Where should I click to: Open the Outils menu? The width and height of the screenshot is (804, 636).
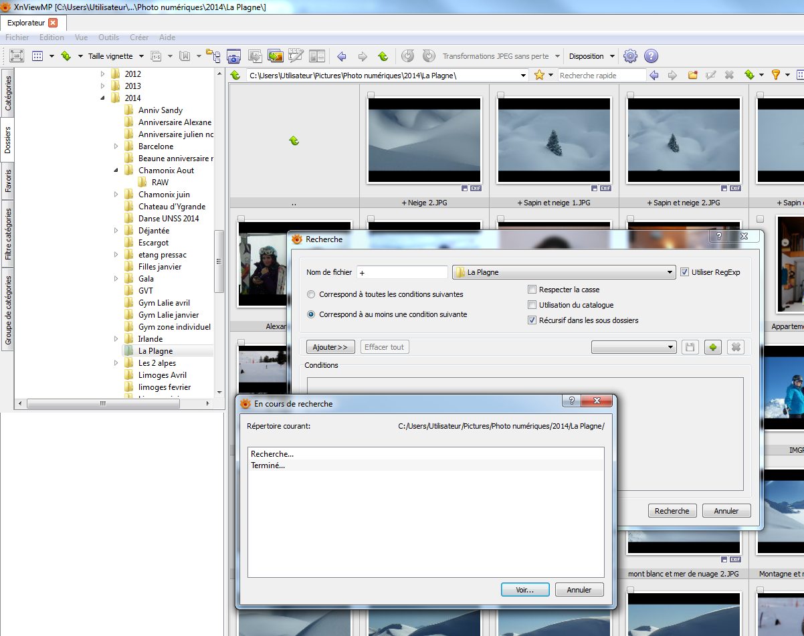(x=108, y=37)
